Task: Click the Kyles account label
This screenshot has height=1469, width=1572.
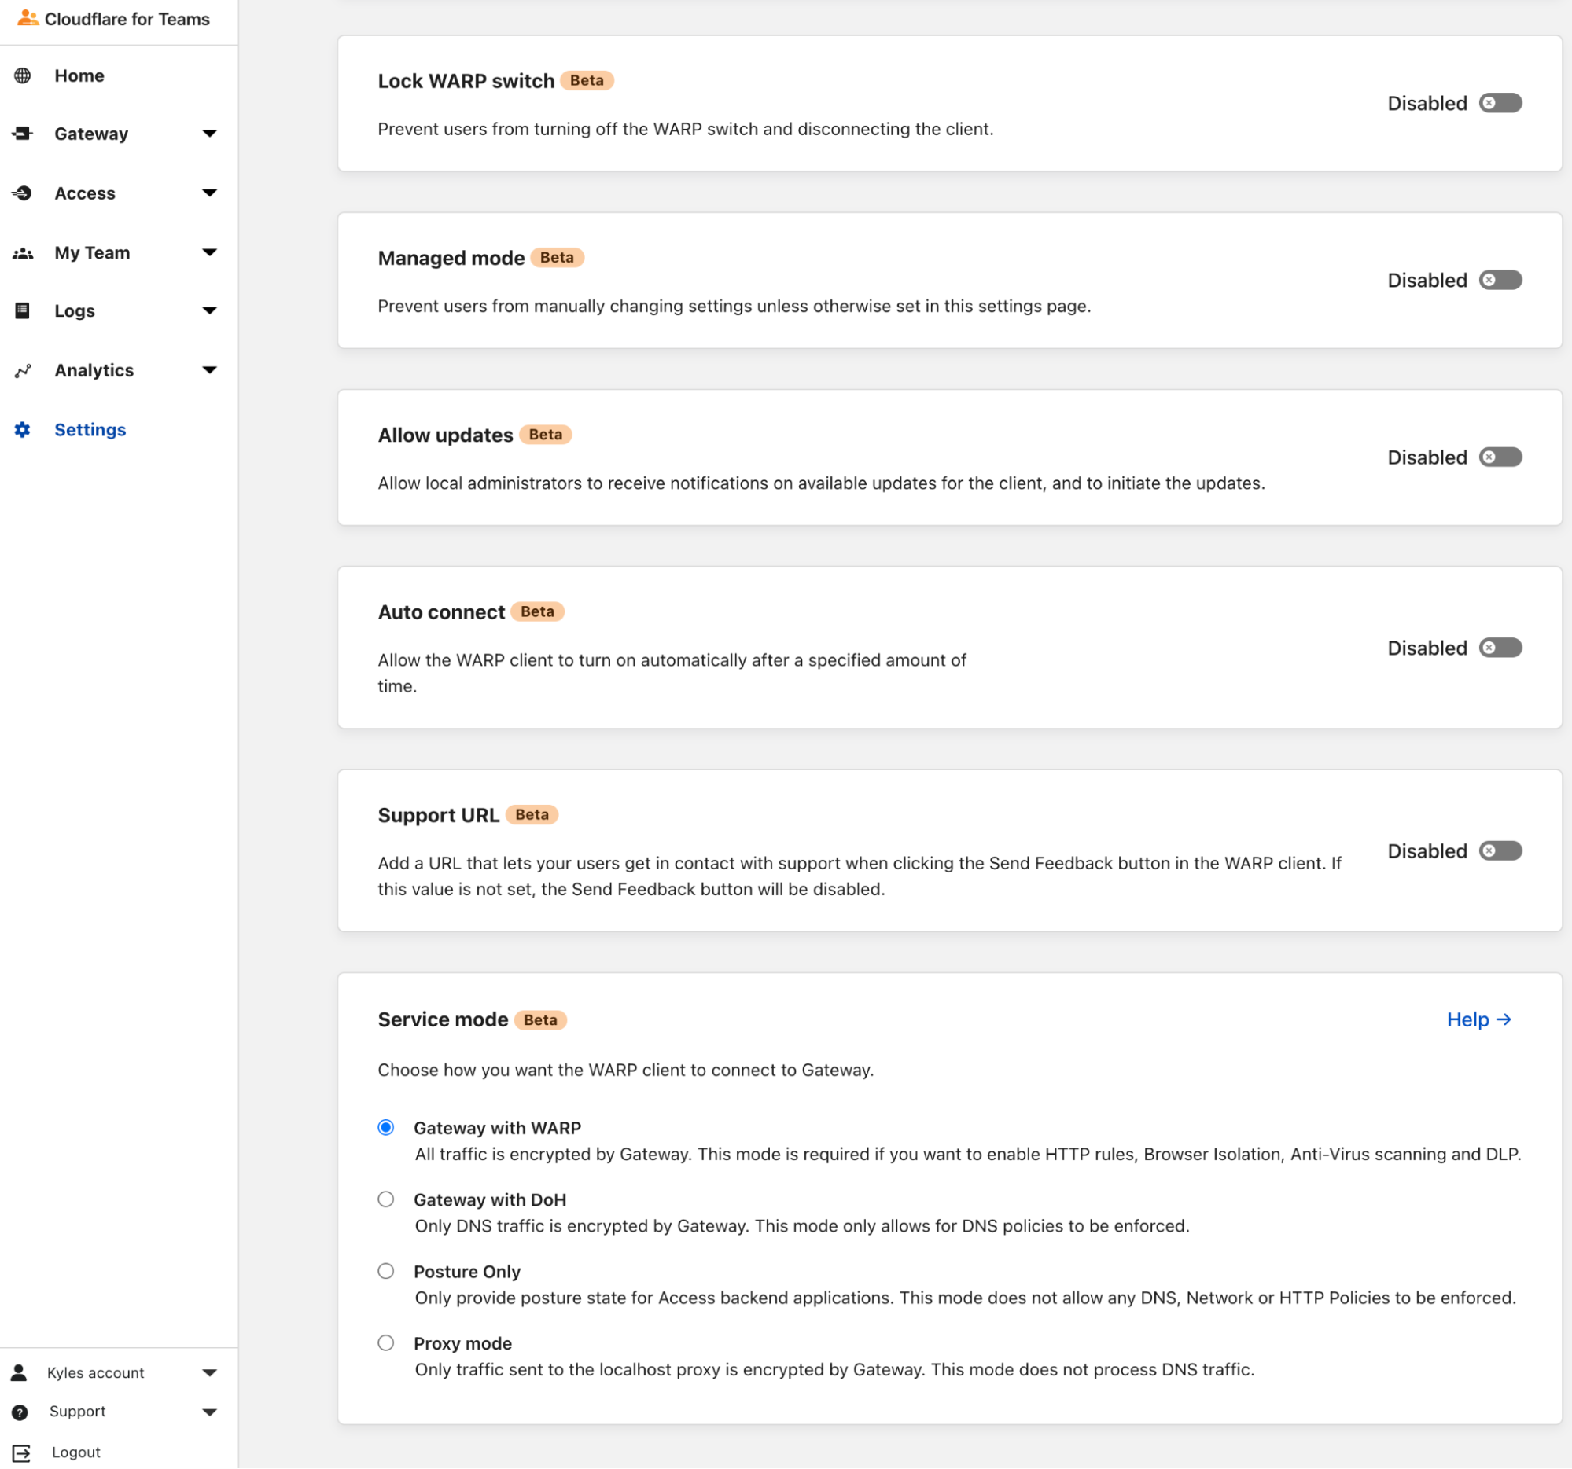Action: point(96,1372)
